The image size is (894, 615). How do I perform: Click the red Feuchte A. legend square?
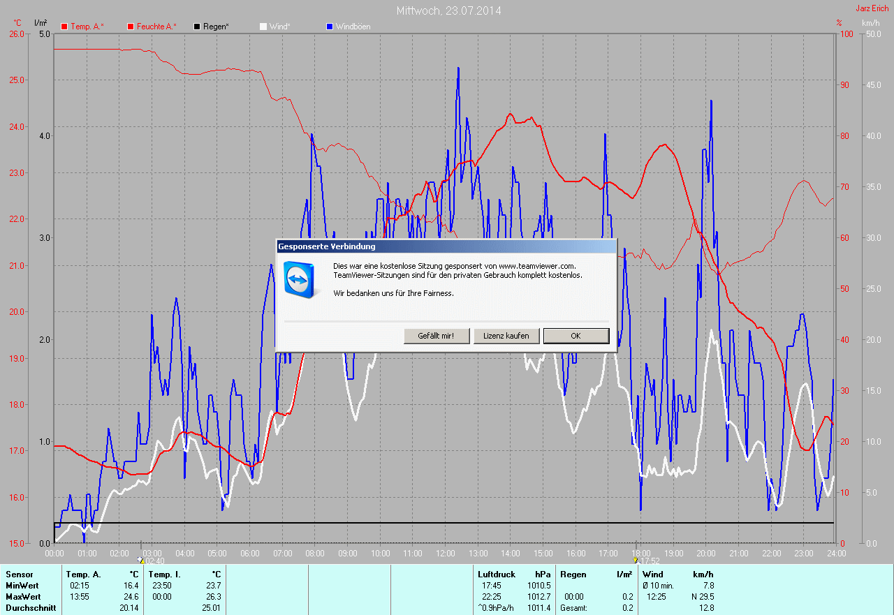[x=131, y=27]
